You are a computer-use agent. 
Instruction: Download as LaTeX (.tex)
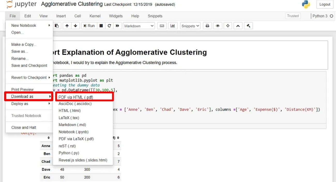coord(83,118)
